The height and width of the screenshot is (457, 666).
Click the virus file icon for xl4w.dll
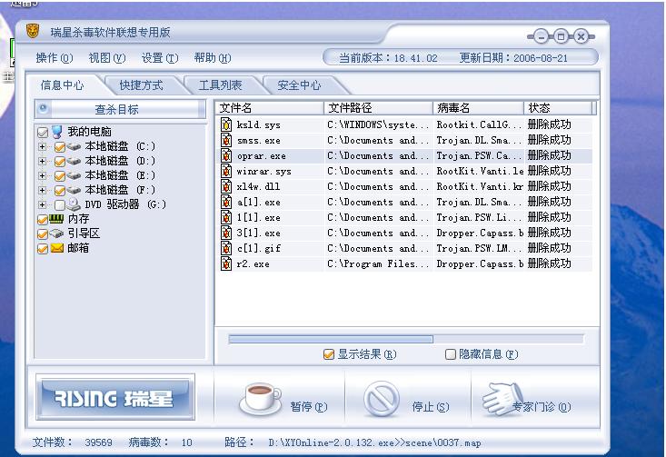(x=226, y=186)
